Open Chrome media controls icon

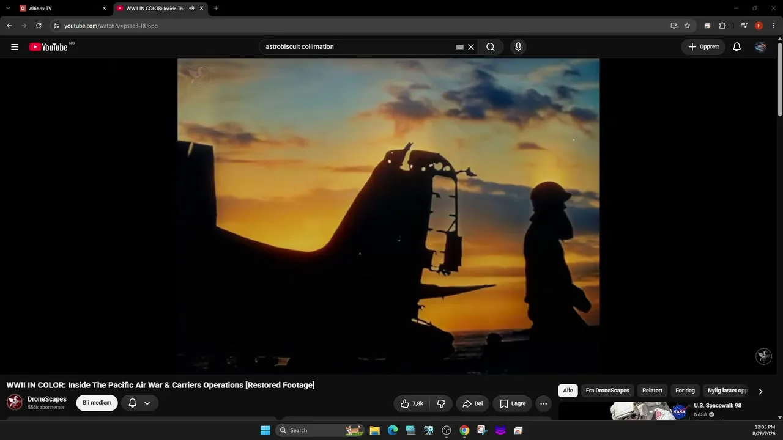click(744, 26)
